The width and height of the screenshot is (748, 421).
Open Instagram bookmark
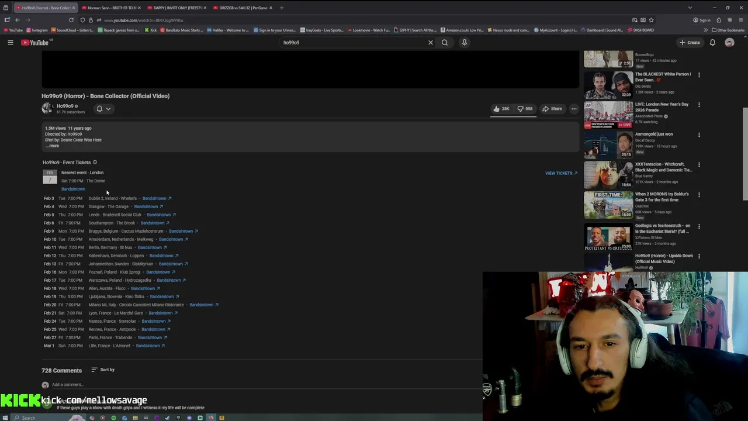37,30
